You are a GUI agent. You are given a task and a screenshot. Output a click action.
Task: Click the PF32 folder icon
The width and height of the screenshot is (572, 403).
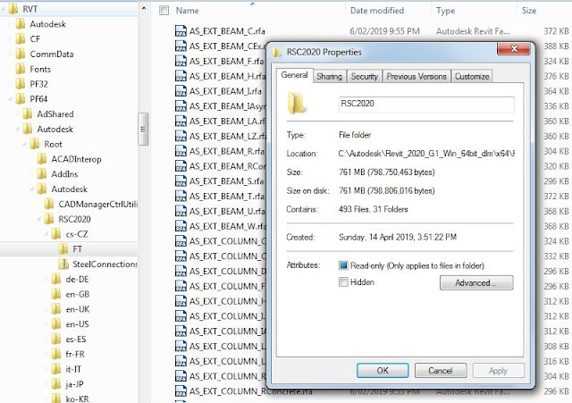21,84
